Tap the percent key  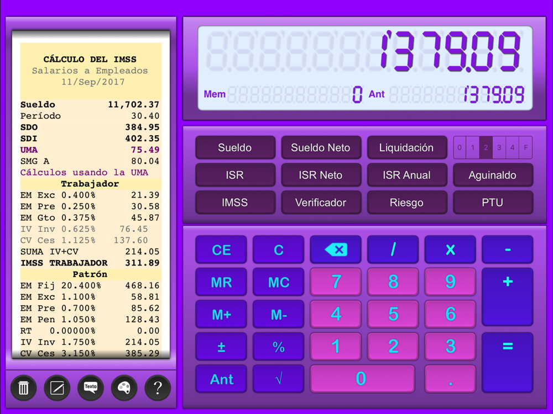point(279,347)
